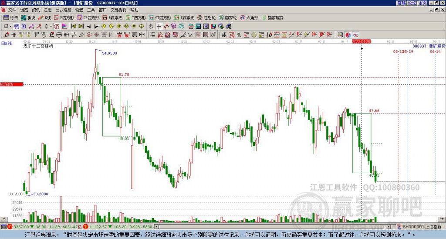The image size is (446, 239).
Task: Click the highlighted 2023-04-26 date marker
Action: (x=362, y=41)
